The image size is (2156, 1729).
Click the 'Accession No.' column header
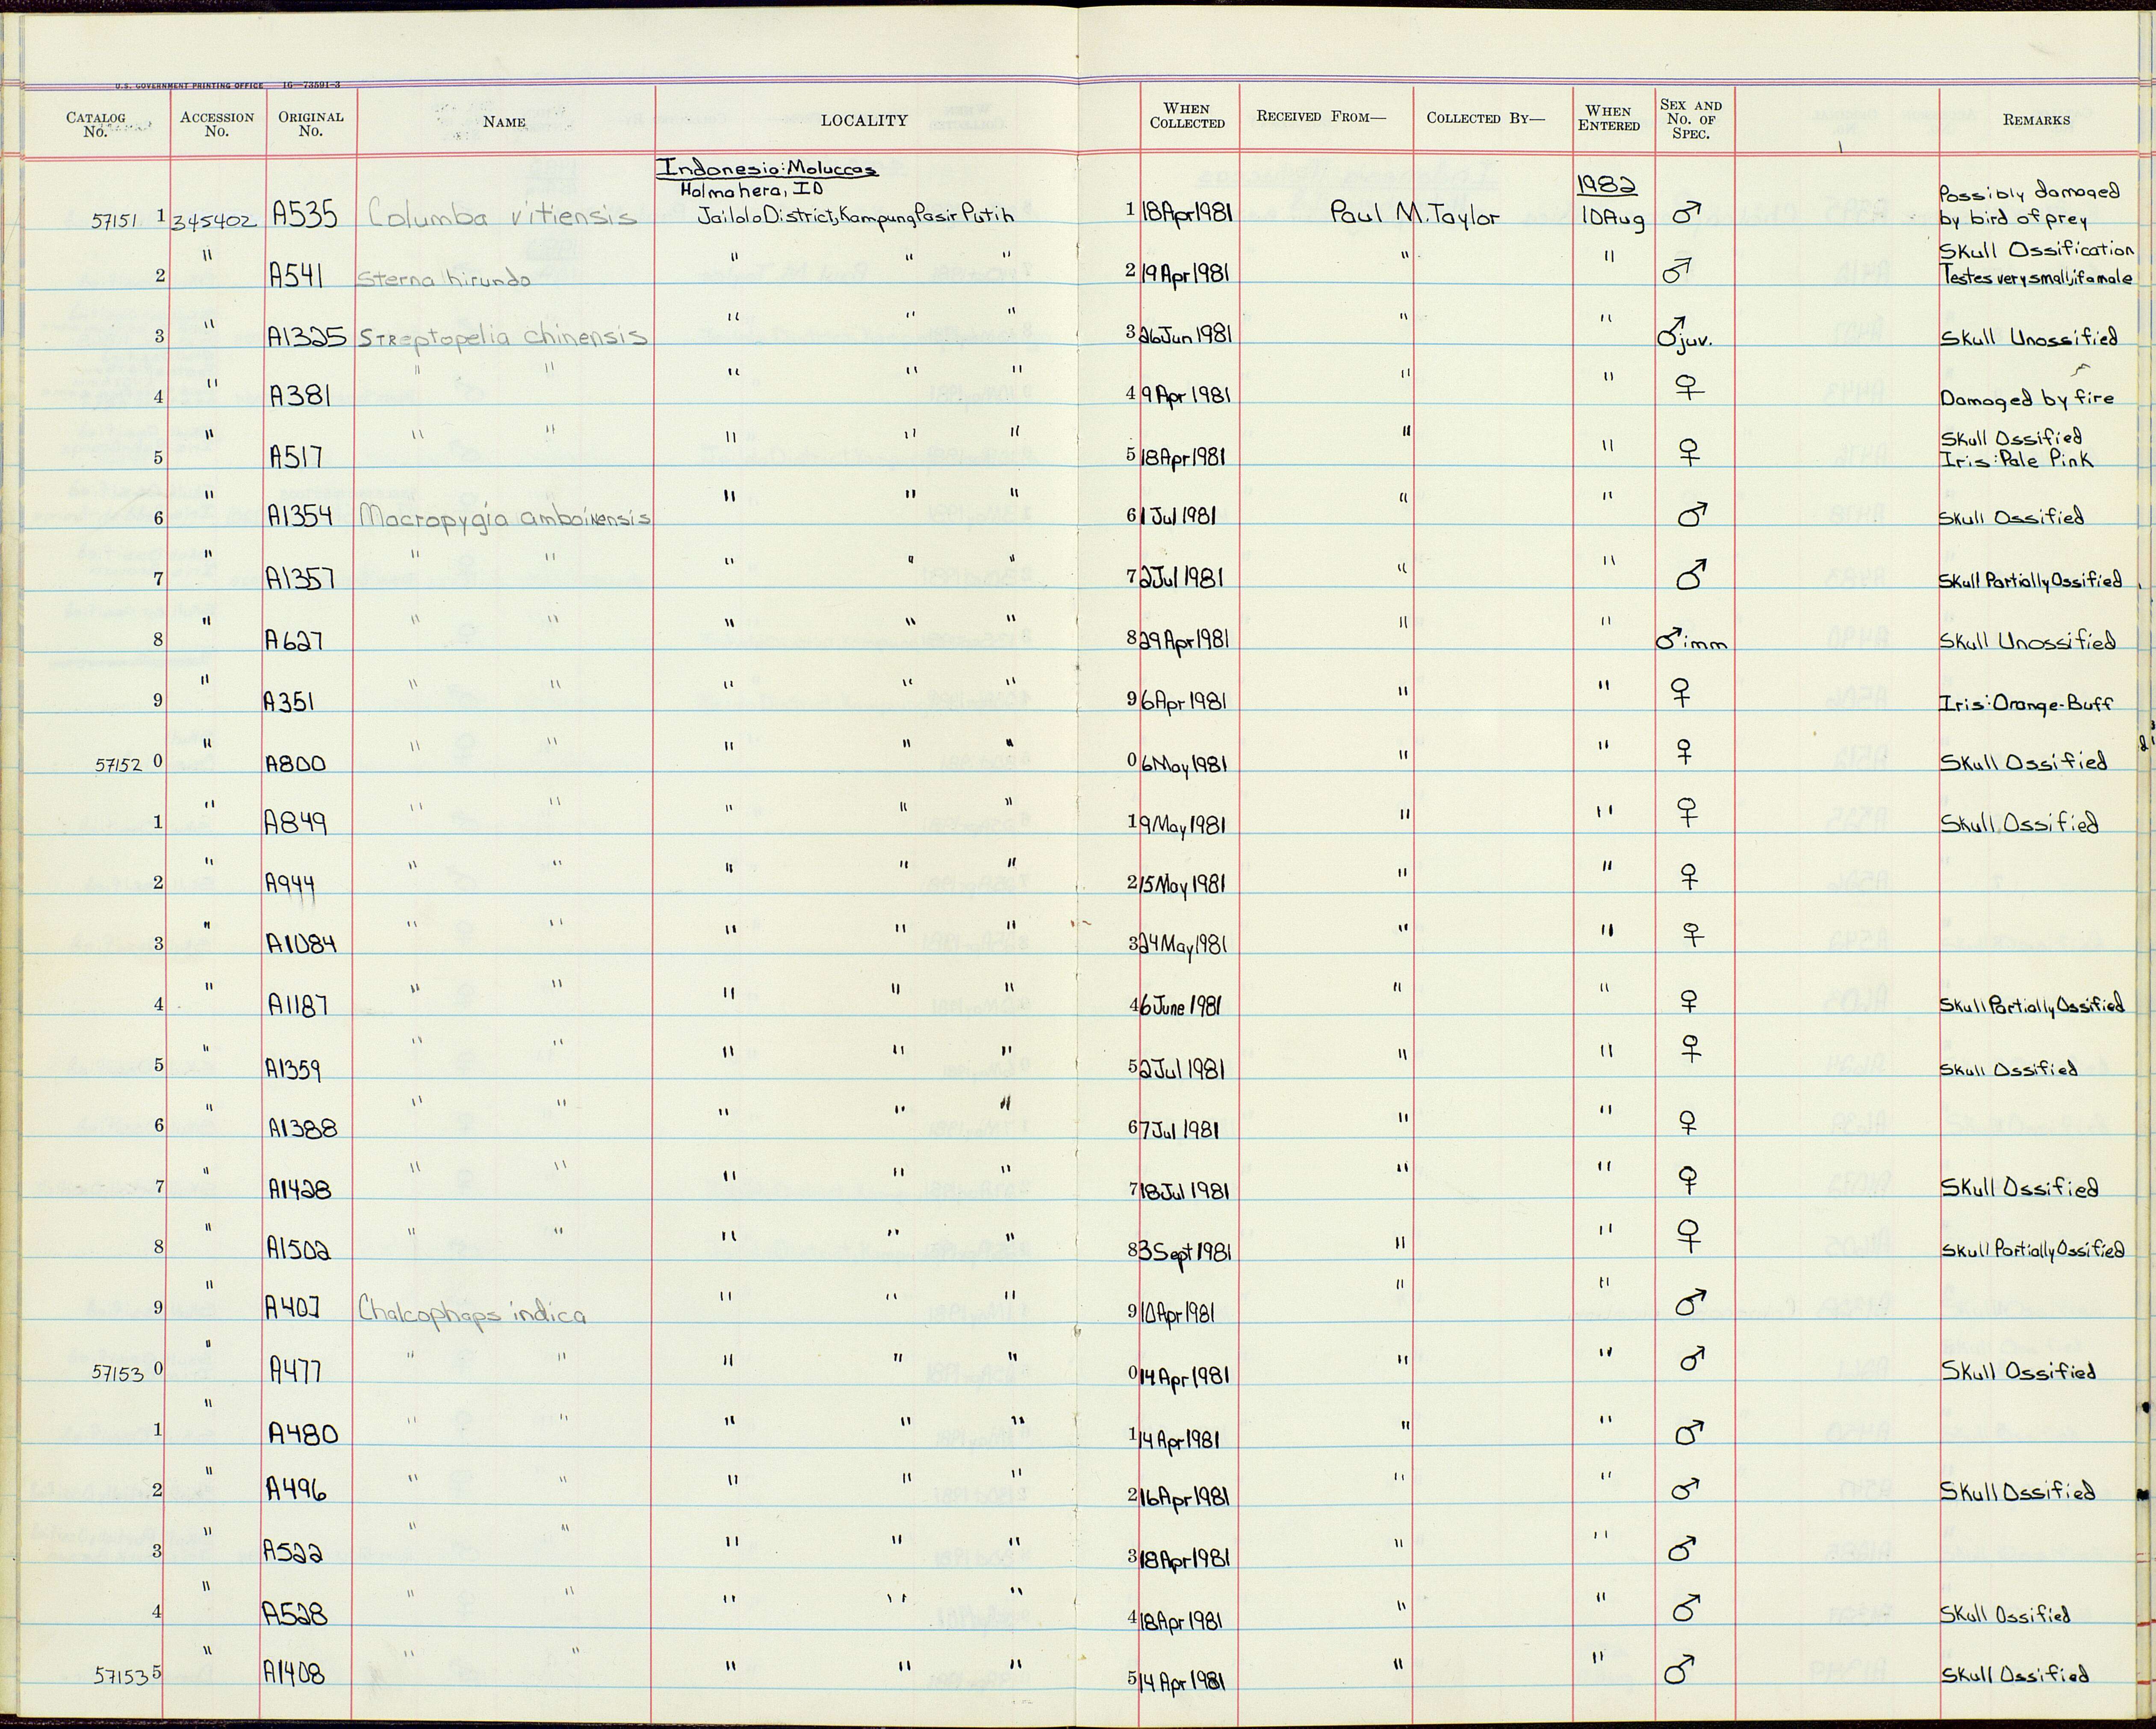217,124
